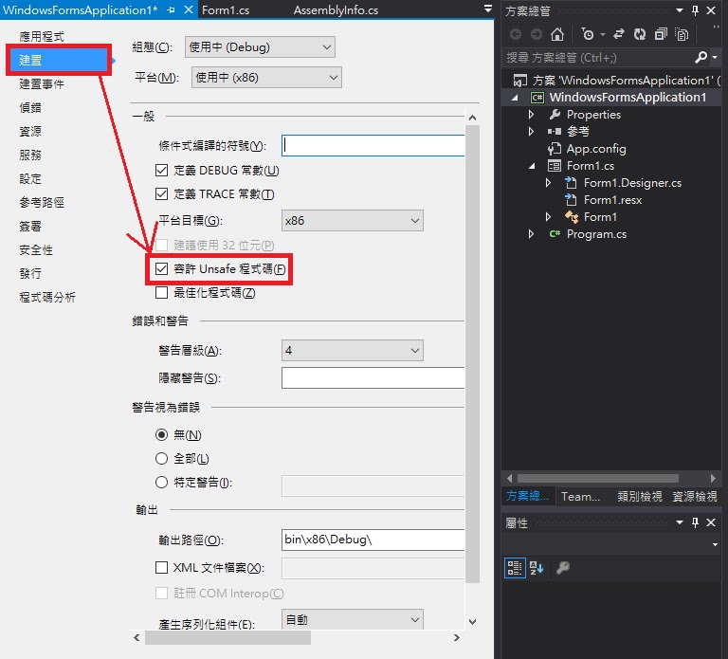Click the Categorized view icon in Properties panel
This screenshot has width=728, height=659.
(515, 568)
